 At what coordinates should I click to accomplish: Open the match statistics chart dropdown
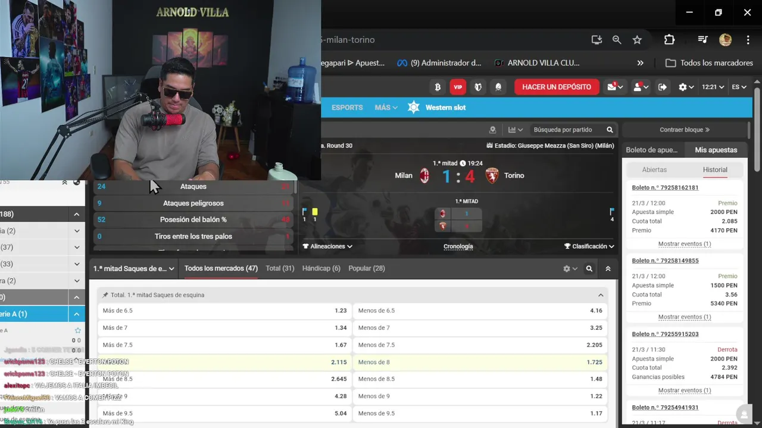(516, 130)
